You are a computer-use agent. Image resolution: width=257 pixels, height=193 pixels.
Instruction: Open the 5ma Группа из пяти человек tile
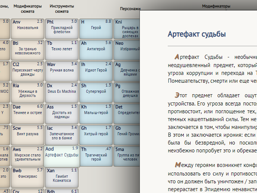pyautogui.click(x=127, y=156)
